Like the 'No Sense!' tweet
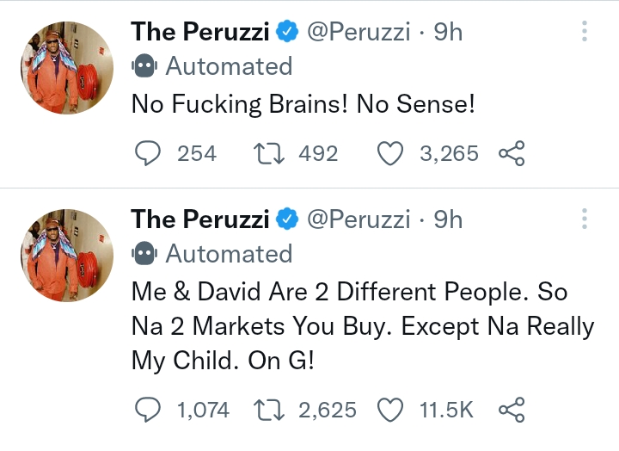Viewport: 619px width, 451px height. [x=391, y=153]
